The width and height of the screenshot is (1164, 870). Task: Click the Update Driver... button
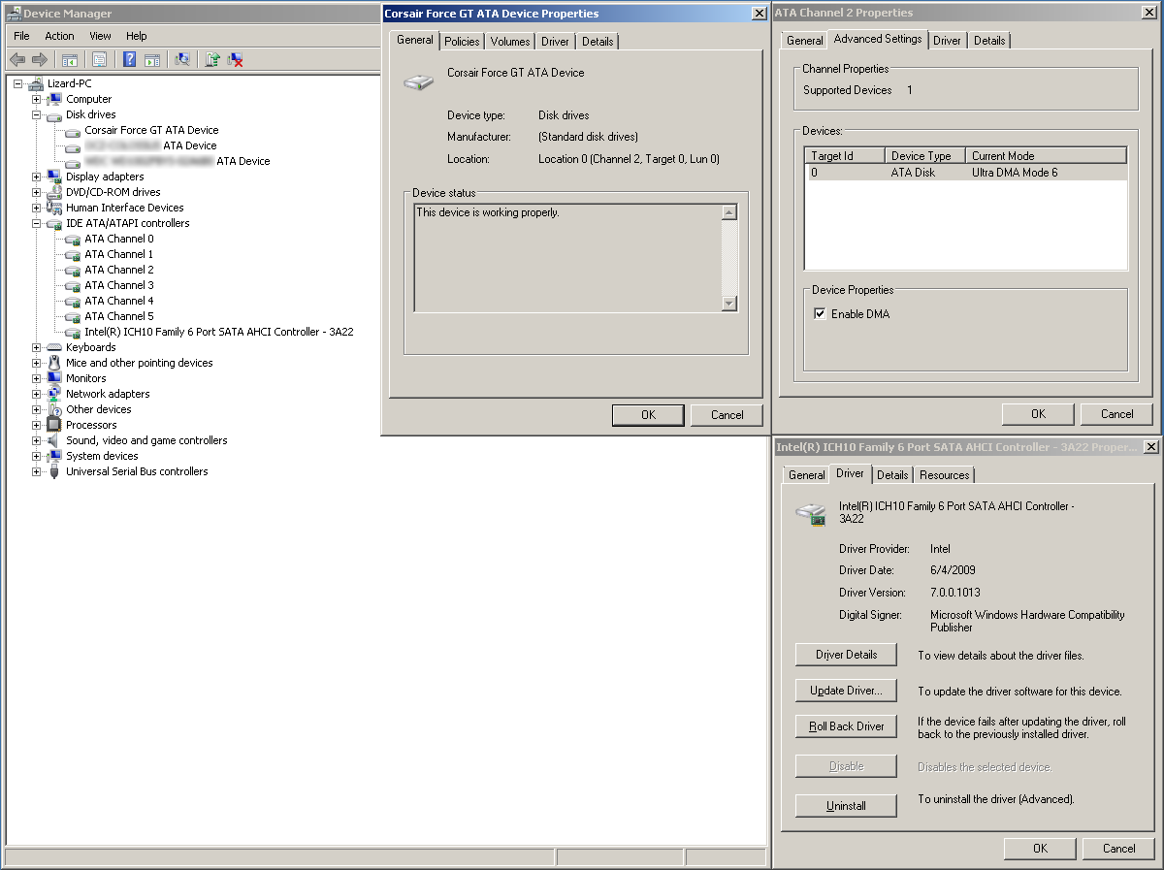point(846,691)
